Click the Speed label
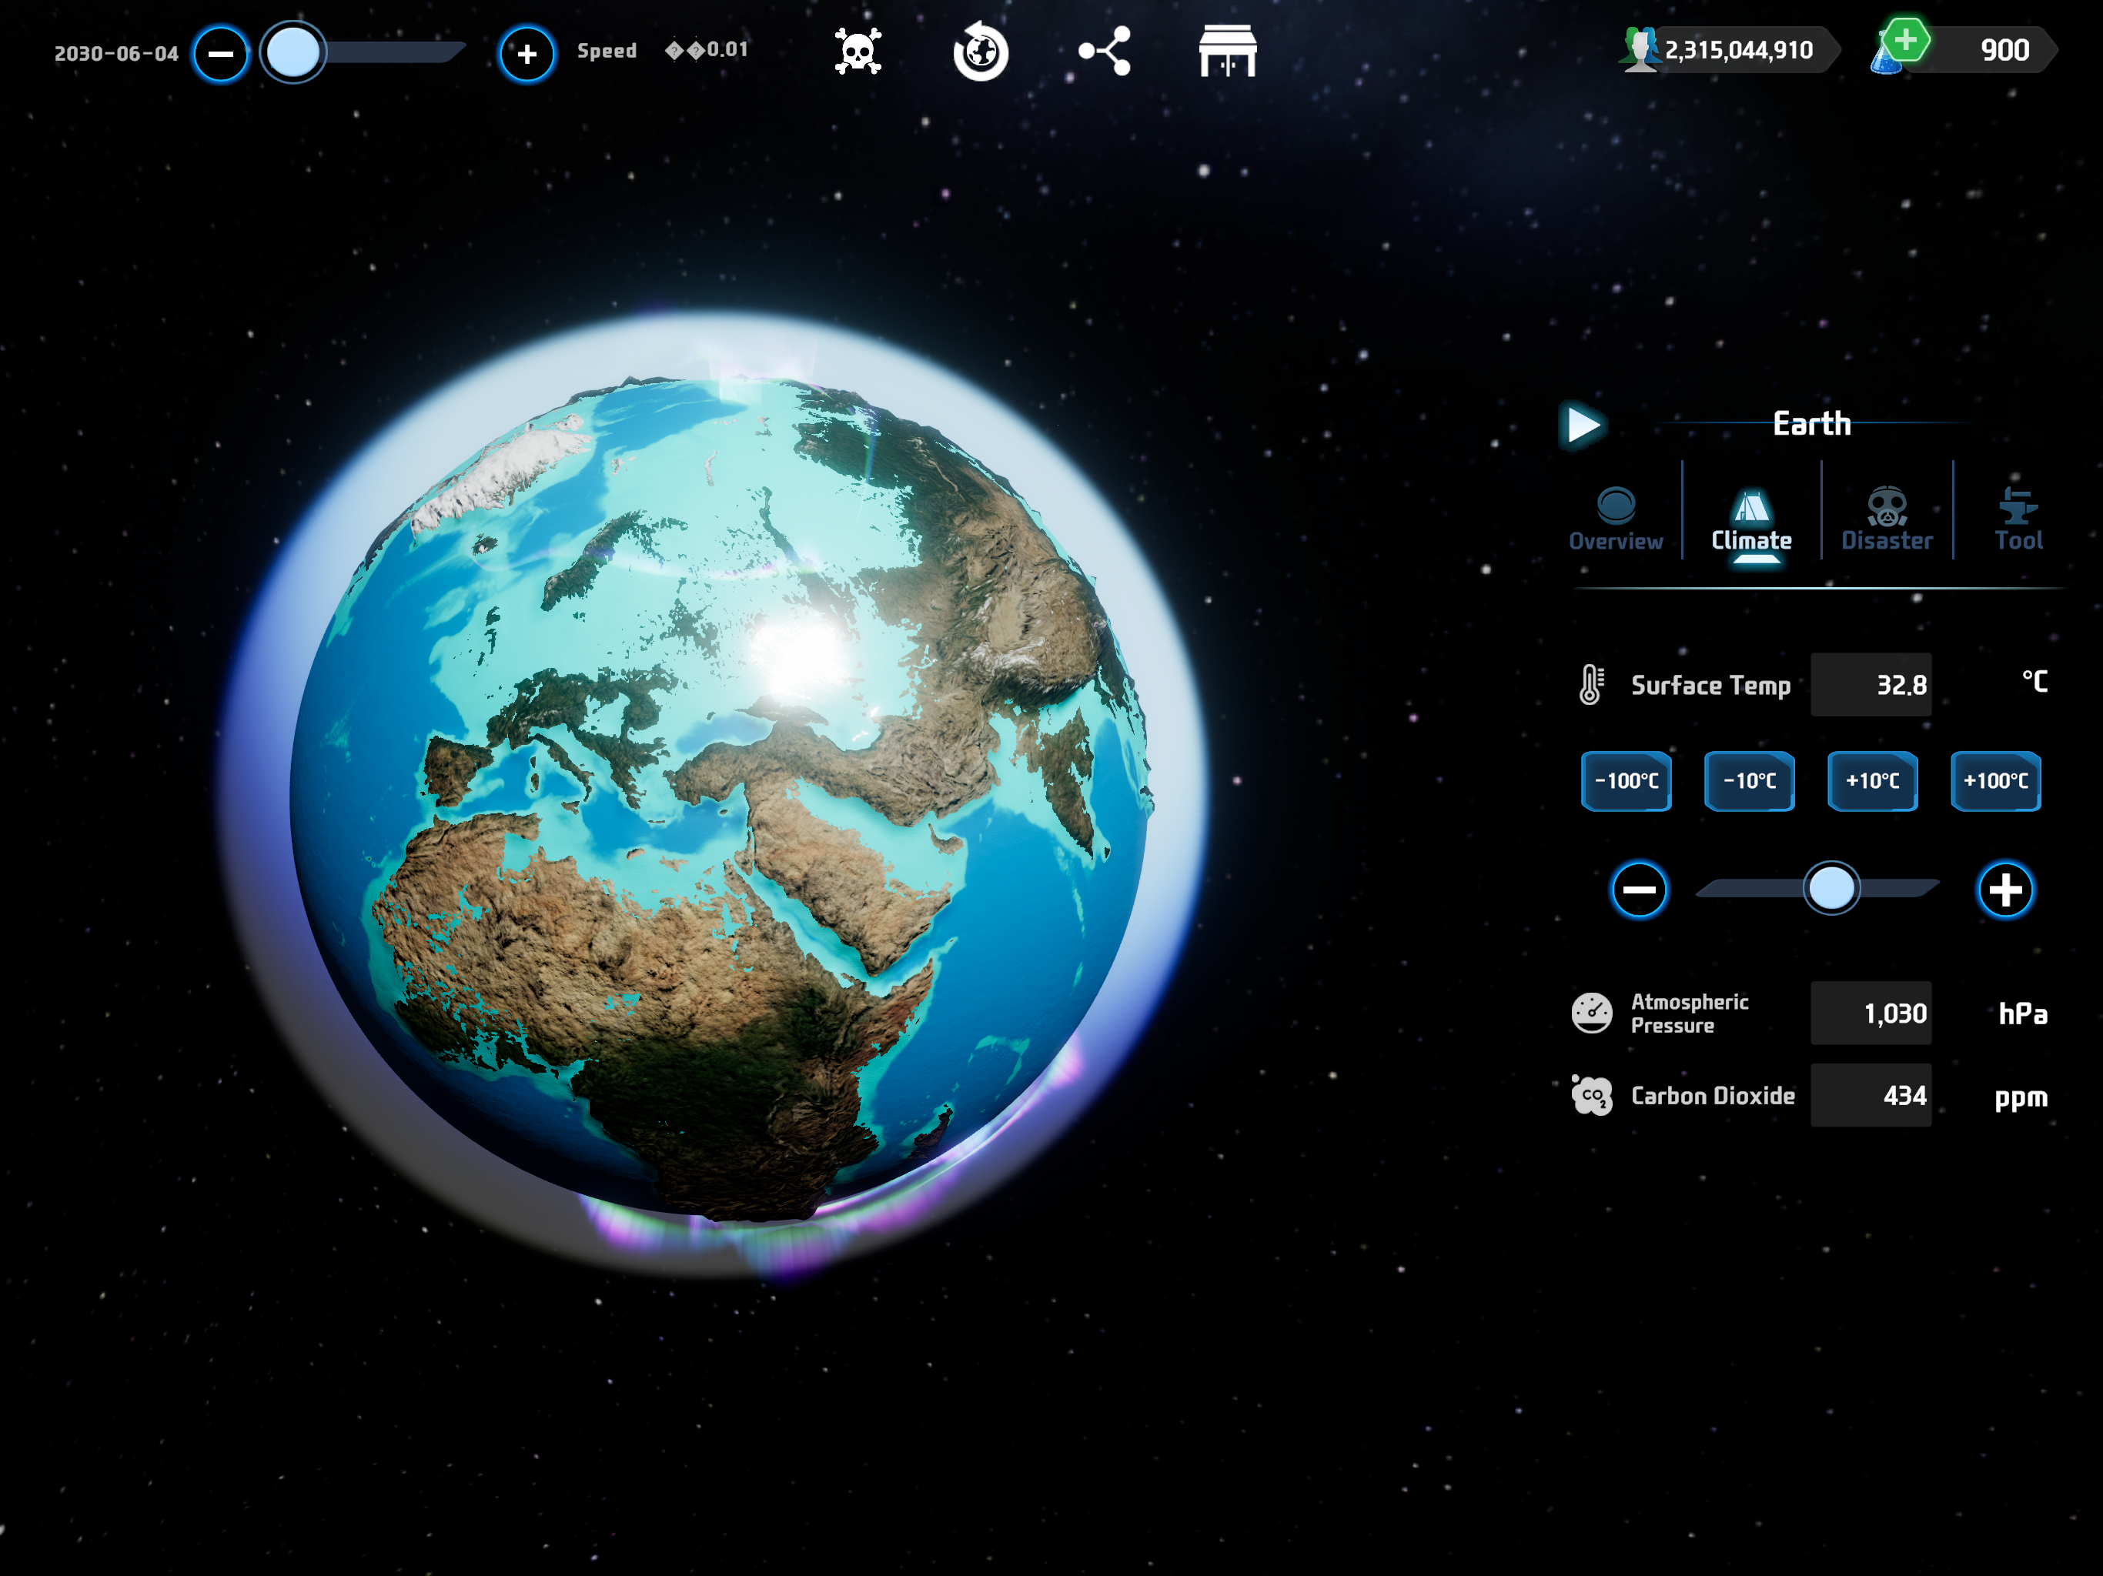The width and height of the screenshot is (2103, 1576). tap(607, 52)
